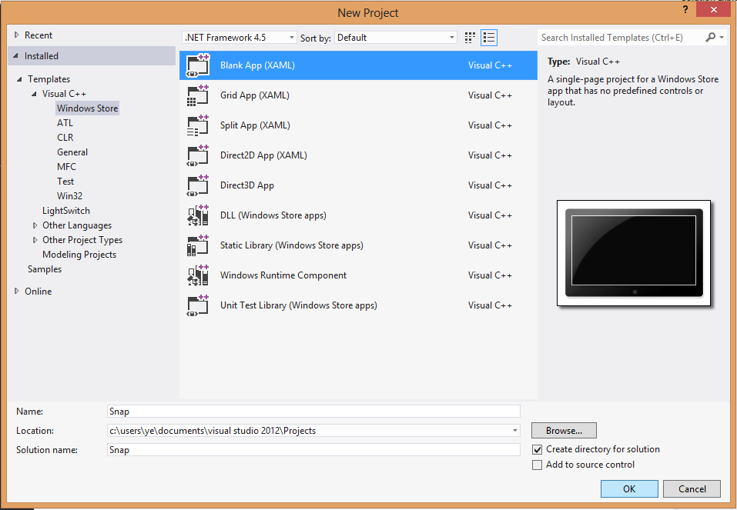This screenshot has height=510, width=737.
Task: Choose the Direct3D App template icon
Action: [198, 185]
